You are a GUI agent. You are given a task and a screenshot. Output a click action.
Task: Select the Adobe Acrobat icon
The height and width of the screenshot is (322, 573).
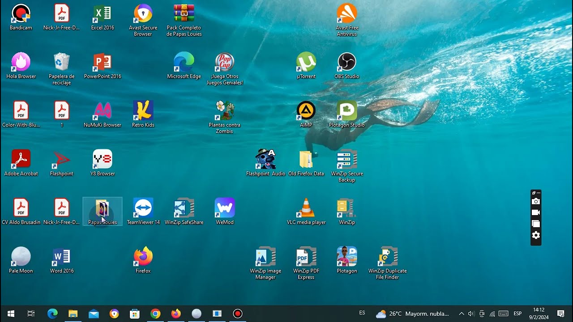click(x=21, y=164)
